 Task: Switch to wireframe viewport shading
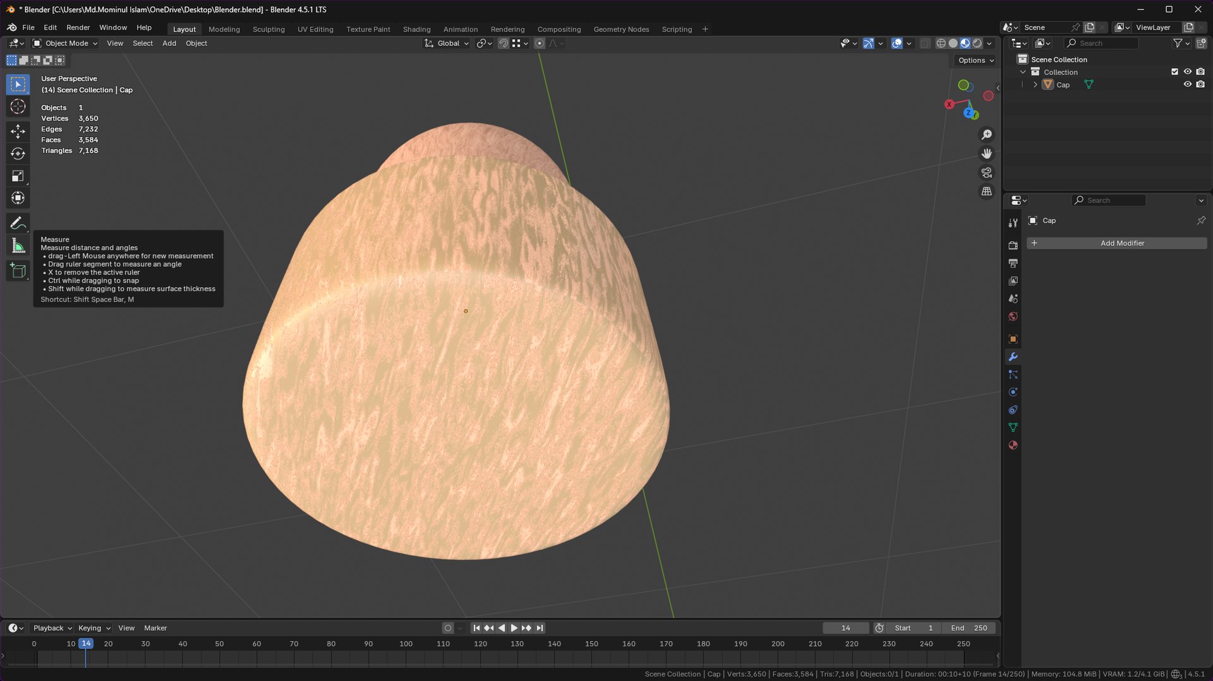tap(941, 44)
